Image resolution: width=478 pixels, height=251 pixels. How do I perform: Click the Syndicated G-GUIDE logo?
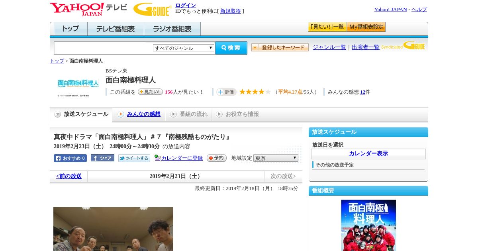(403, 45)
